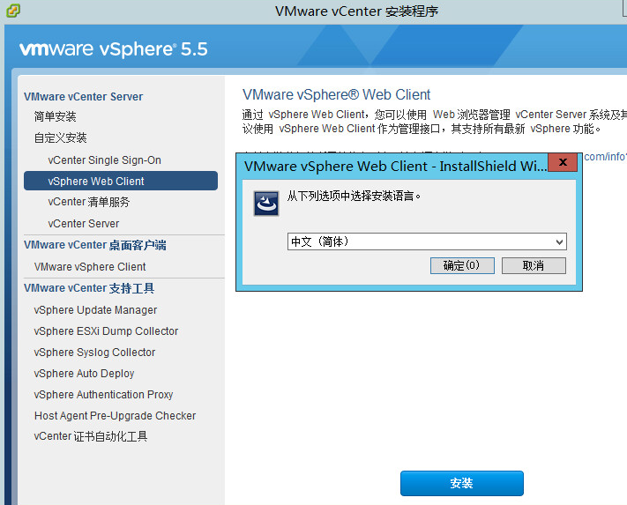
Task: Choose vSphere Update Manager tool
Action: point(95,310)
